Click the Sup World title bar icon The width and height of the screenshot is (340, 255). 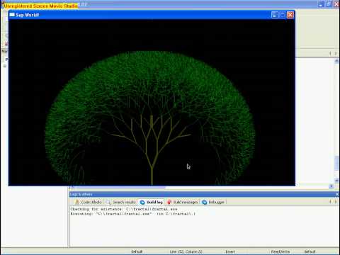(12, 15)
